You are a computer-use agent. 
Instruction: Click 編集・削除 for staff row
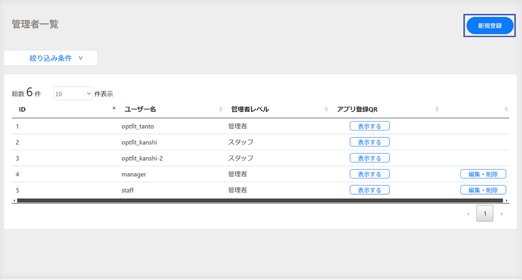pos(483,190)
